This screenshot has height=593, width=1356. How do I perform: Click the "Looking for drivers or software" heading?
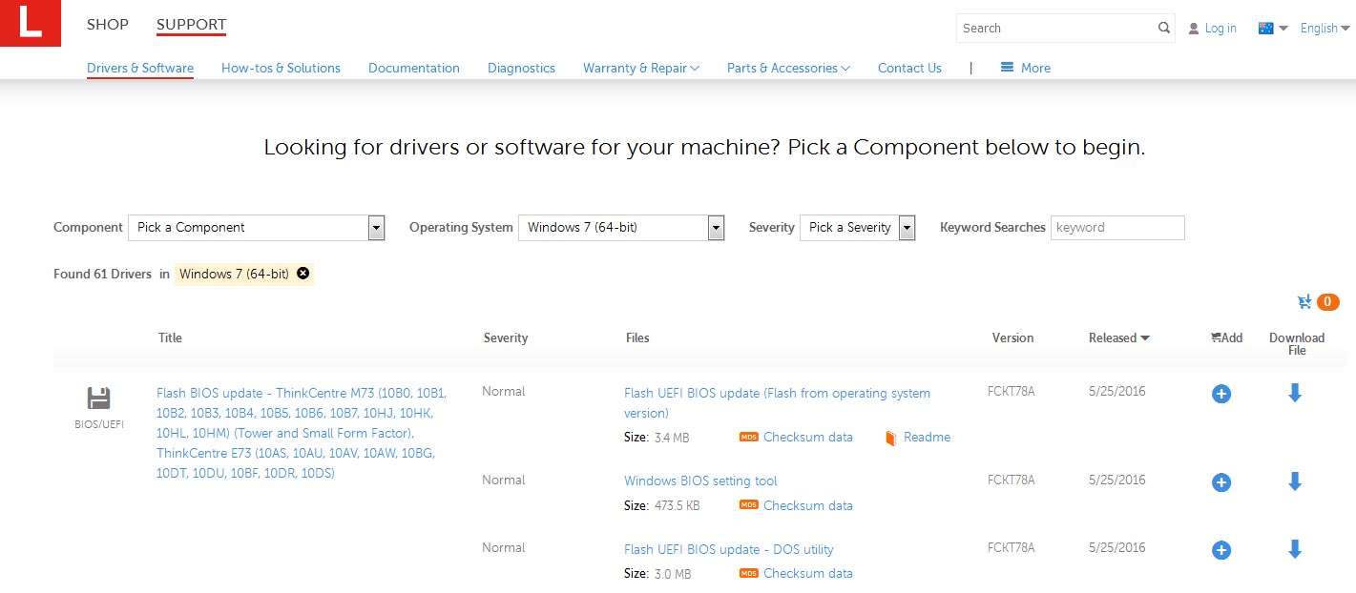tap(704, 148)
